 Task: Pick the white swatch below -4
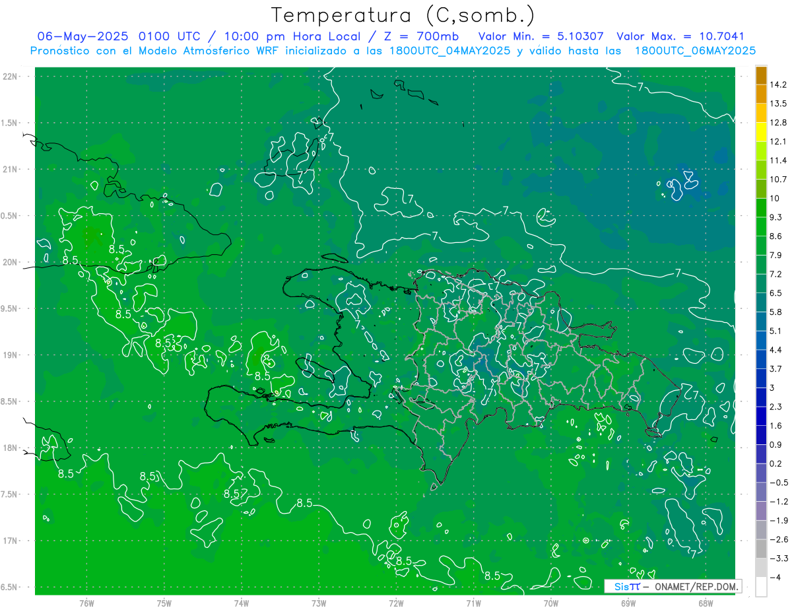761,587
